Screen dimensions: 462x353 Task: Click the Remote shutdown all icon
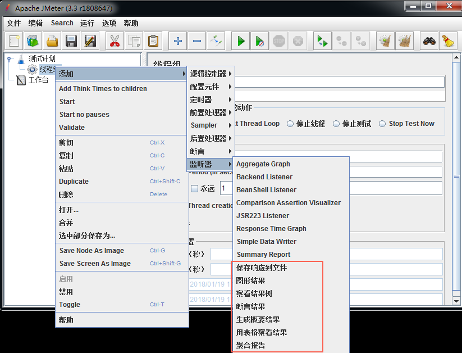coord(360,41)
